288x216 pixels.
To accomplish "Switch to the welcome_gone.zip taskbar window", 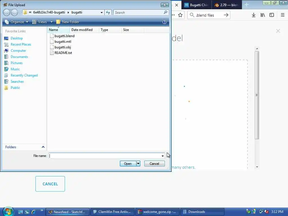I will point(157,212).
